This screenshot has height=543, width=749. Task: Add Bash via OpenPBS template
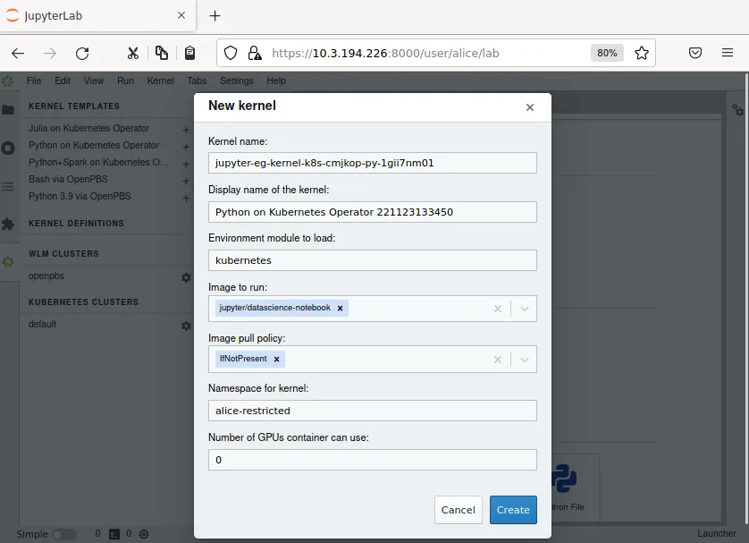click(186, 182)
